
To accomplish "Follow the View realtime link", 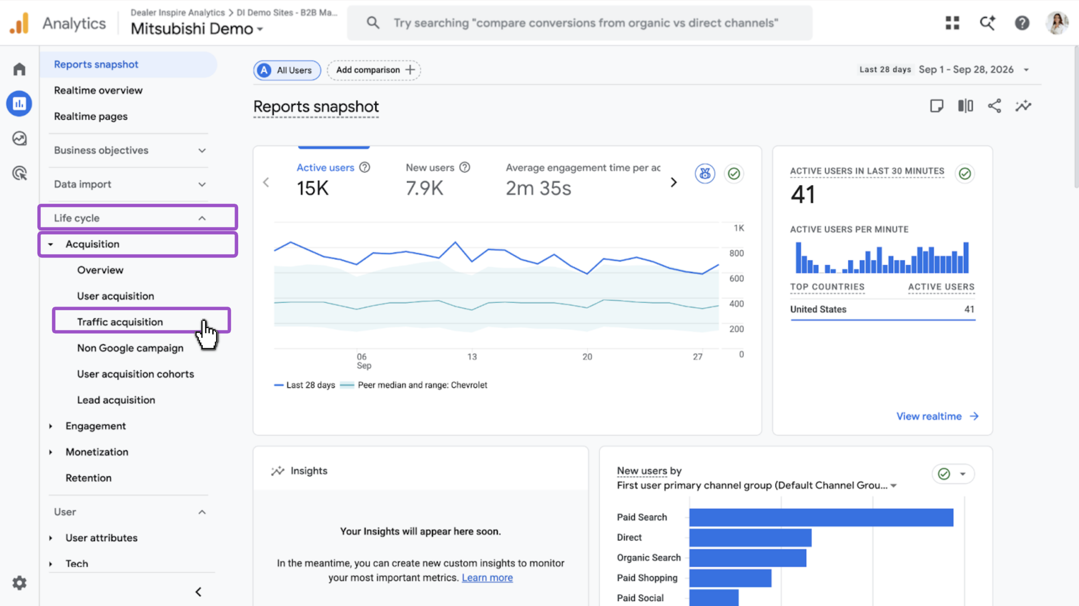I will pyautogui.click(x=937, y=416).
